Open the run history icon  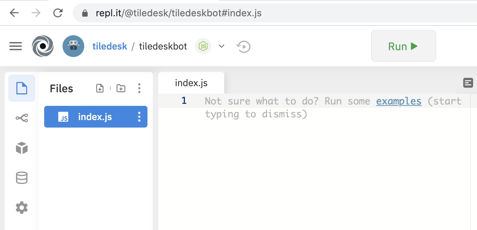243,46
